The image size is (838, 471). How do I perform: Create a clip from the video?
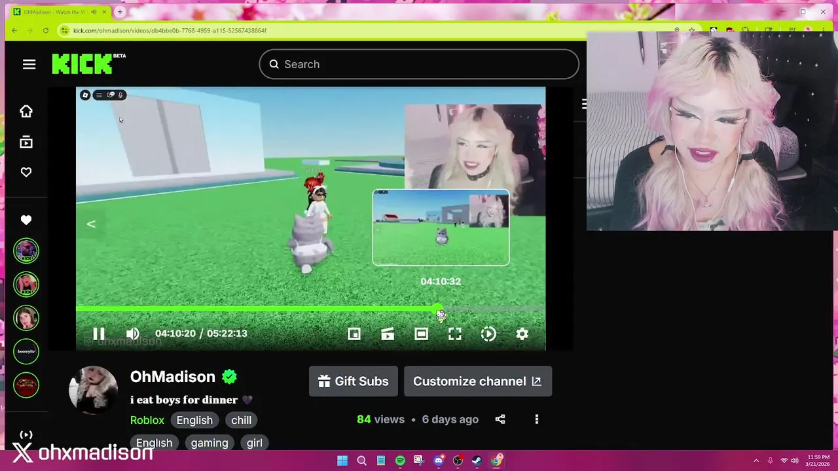[x=388, y=334]
